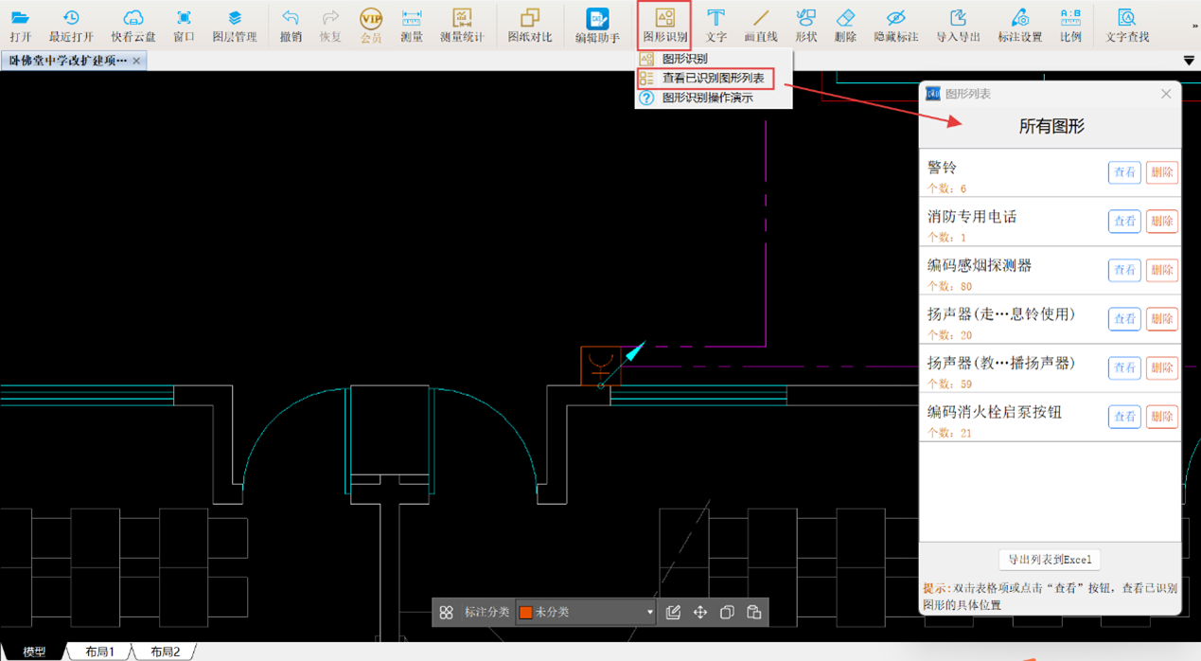Delete the 警铃 entry from list

tap(1161, 172)
